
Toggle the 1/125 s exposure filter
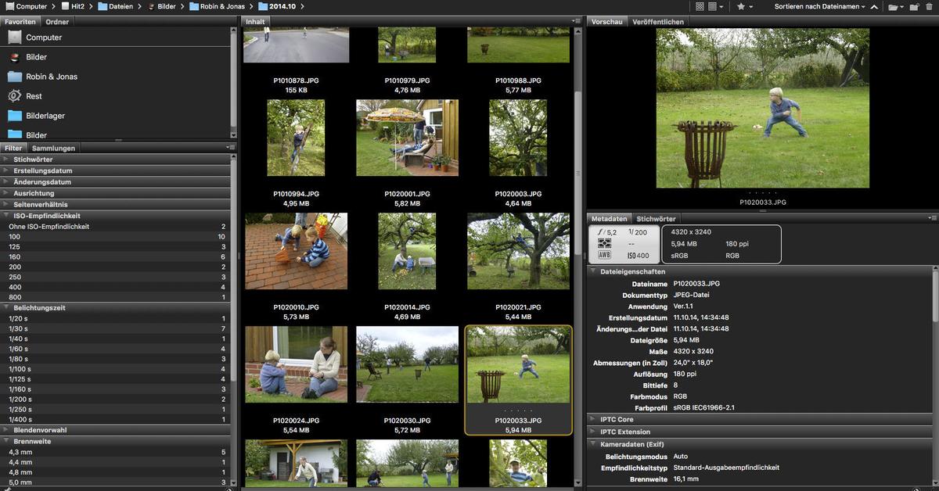click(117, 379)
